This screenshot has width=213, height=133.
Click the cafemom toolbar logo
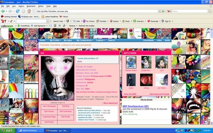tap(7, 26)
